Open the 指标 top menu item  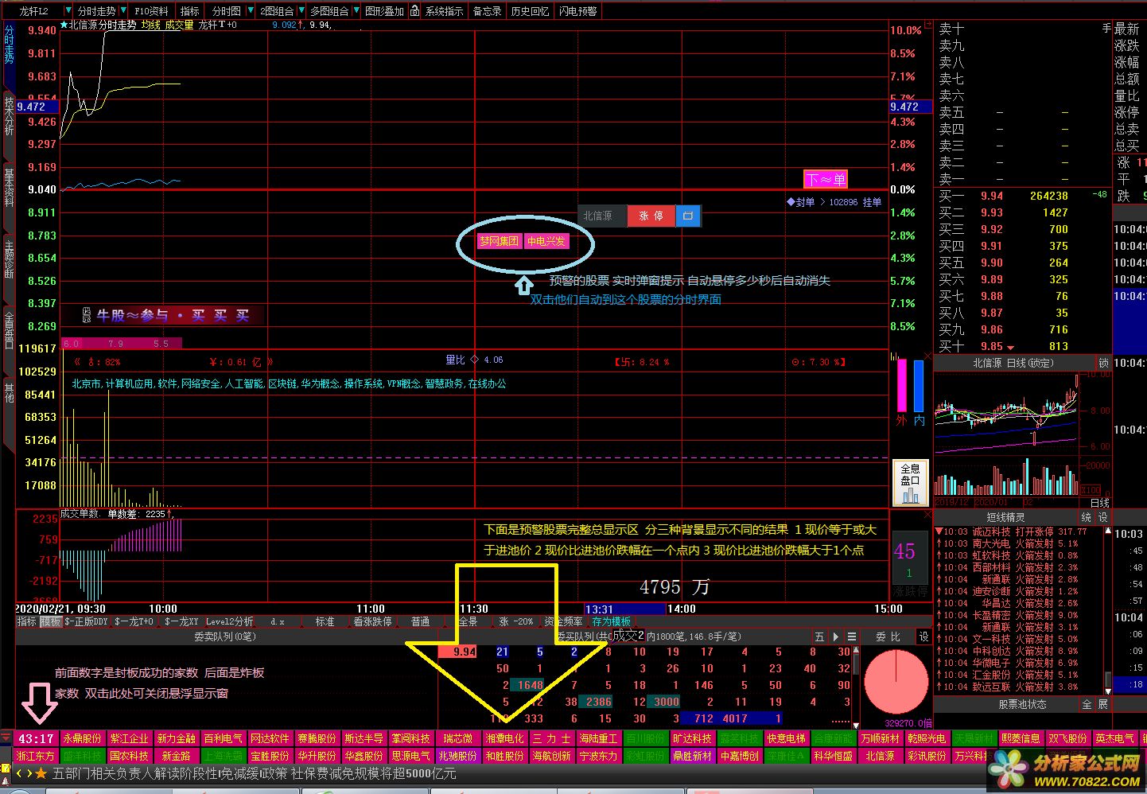click(189, 11)
